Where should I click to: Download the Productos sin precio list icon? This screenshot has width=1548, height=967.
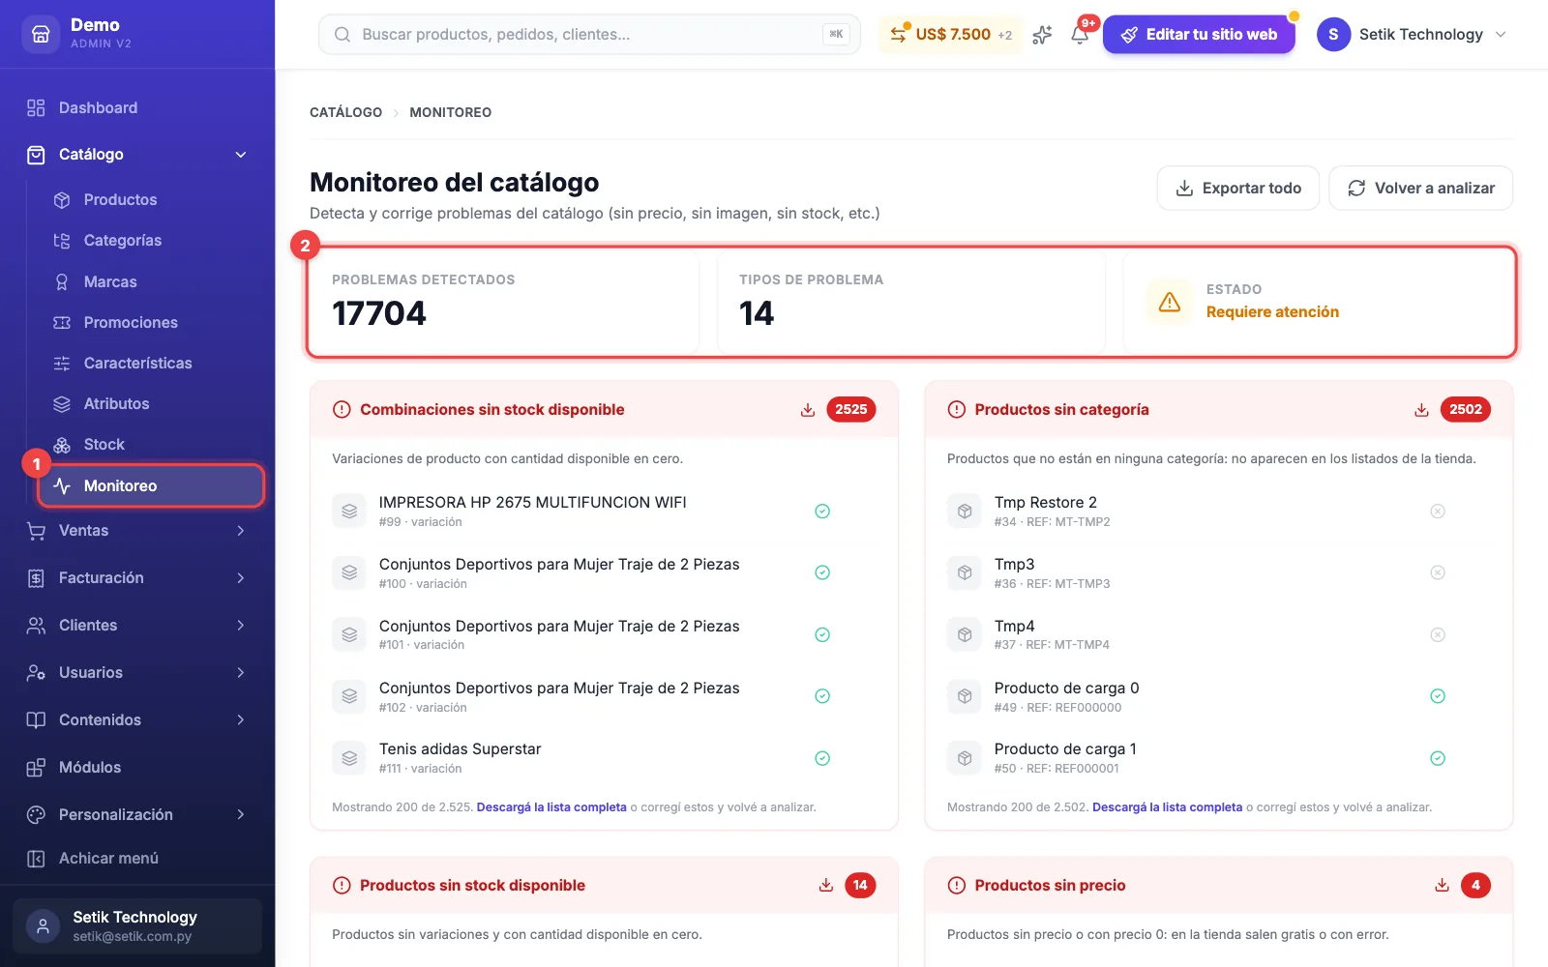(x=1442, y=885)
